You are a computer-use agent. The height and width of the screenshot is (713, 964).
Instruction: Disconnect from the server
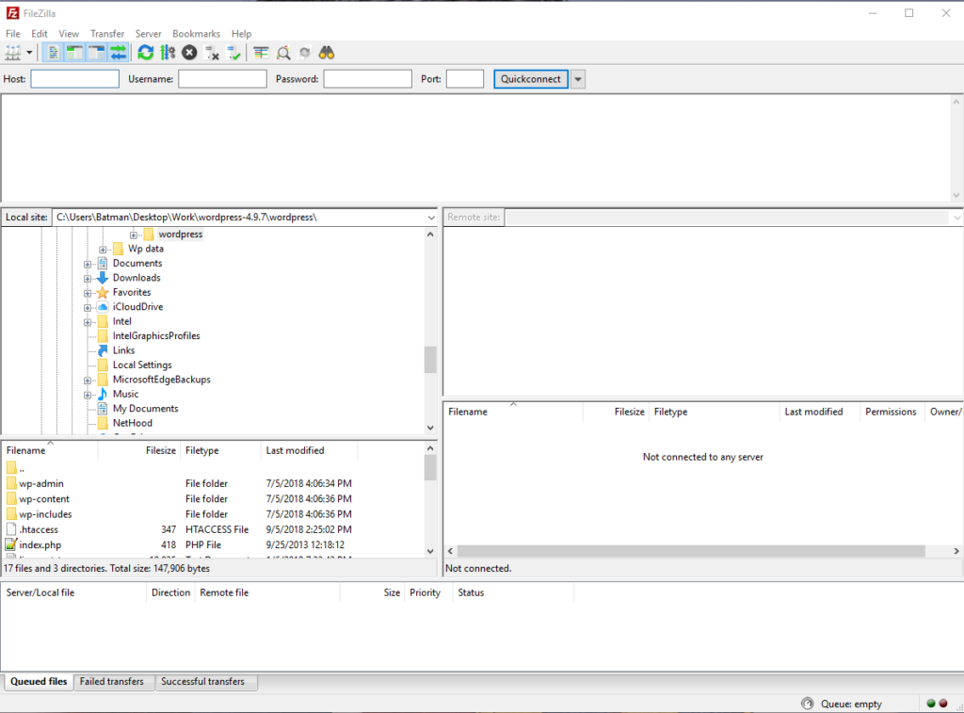coord(211,53)
